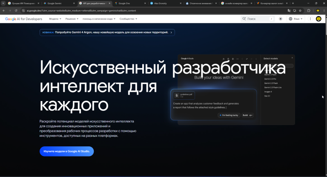
Task: Close the 'Конвертер валют онлайн' tab
Action: coord(287,3)
